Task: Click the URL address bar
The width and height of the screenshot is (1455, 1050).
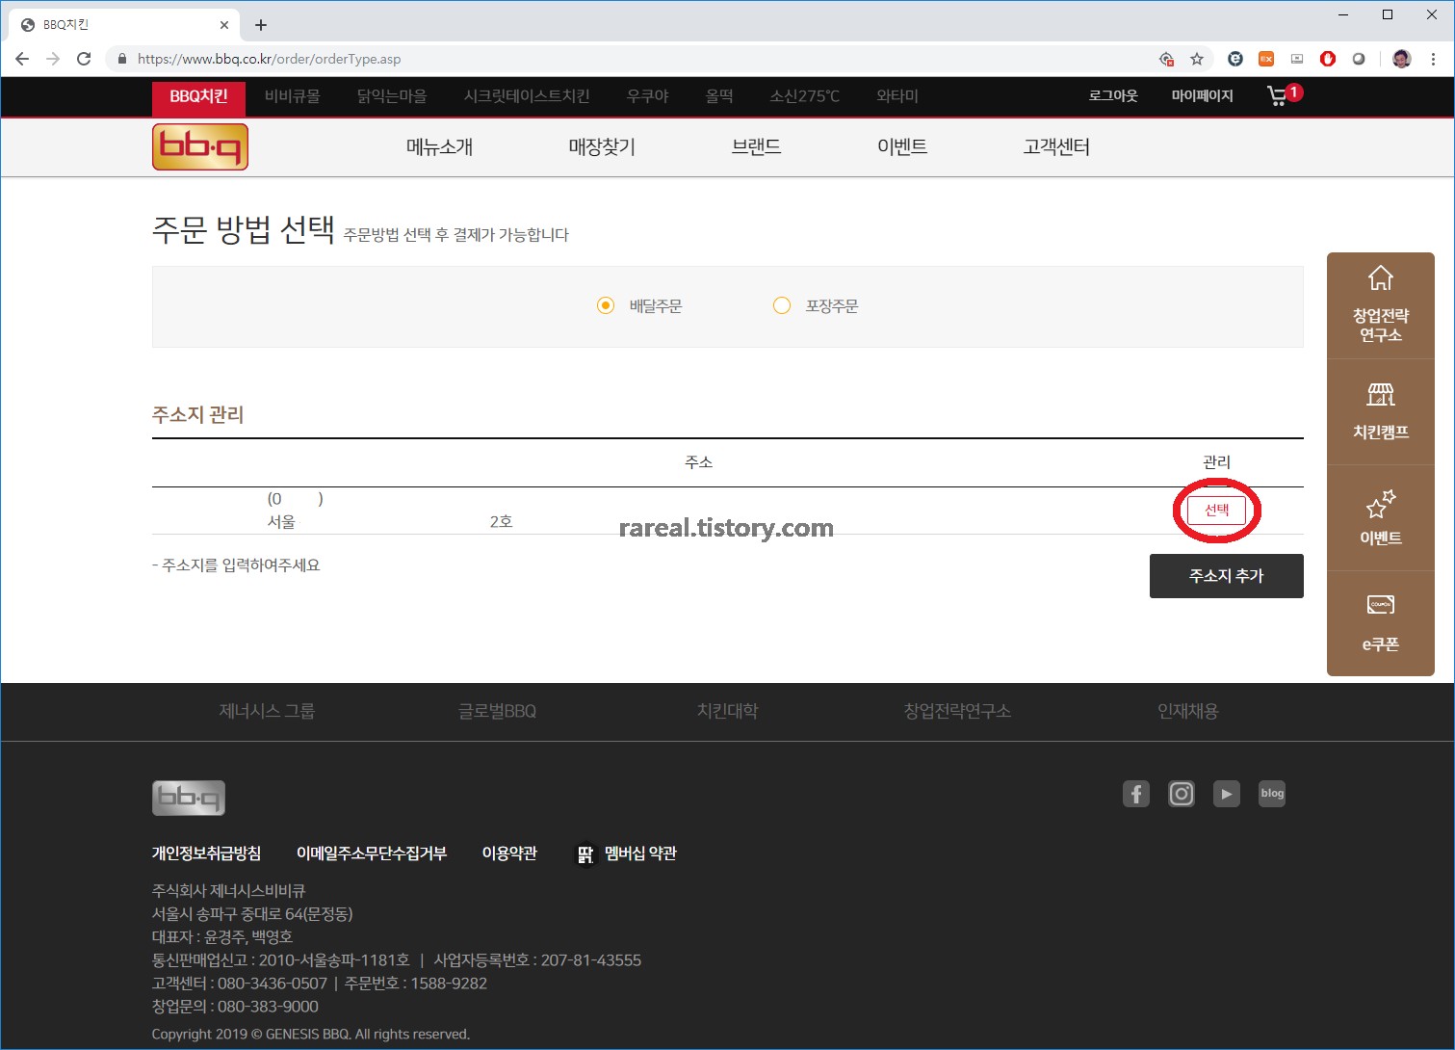Action: (636, 59)
